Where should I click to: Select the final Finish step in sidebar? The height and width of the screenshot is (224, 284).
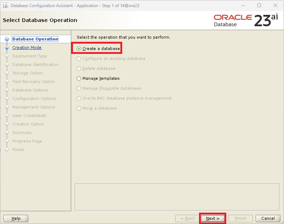(18, 150)
